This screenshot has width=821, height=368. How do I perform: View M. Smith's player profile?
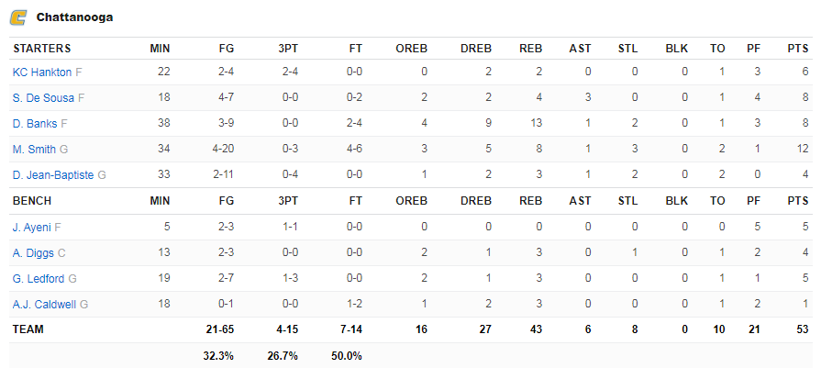34,150
